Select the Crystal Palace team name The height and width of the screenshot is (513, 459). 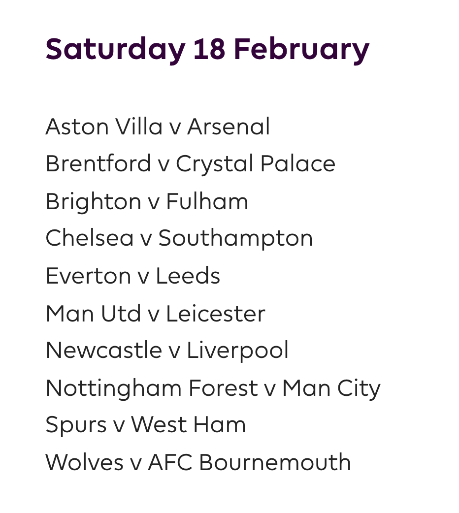coord(255,164)
